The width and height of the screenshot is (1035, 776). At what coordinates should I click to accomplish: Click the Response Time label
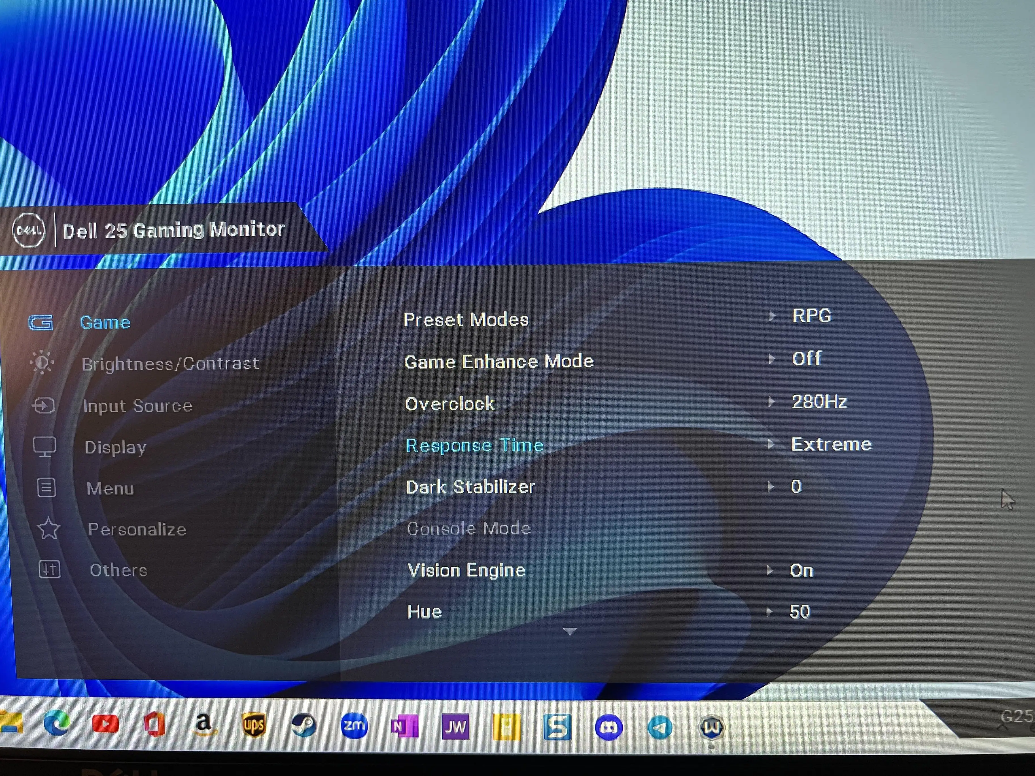pos(474,445)
